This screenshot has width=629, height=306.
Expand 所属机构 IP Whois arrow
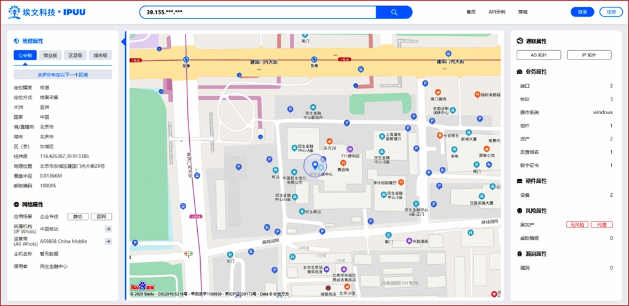pyautogui.click(x=107, y=229)
